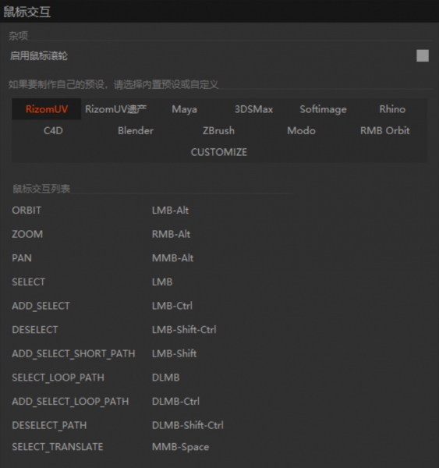Click the DESELECT_PATH label
The image size is (439, 468).
[x=49, y=425]
